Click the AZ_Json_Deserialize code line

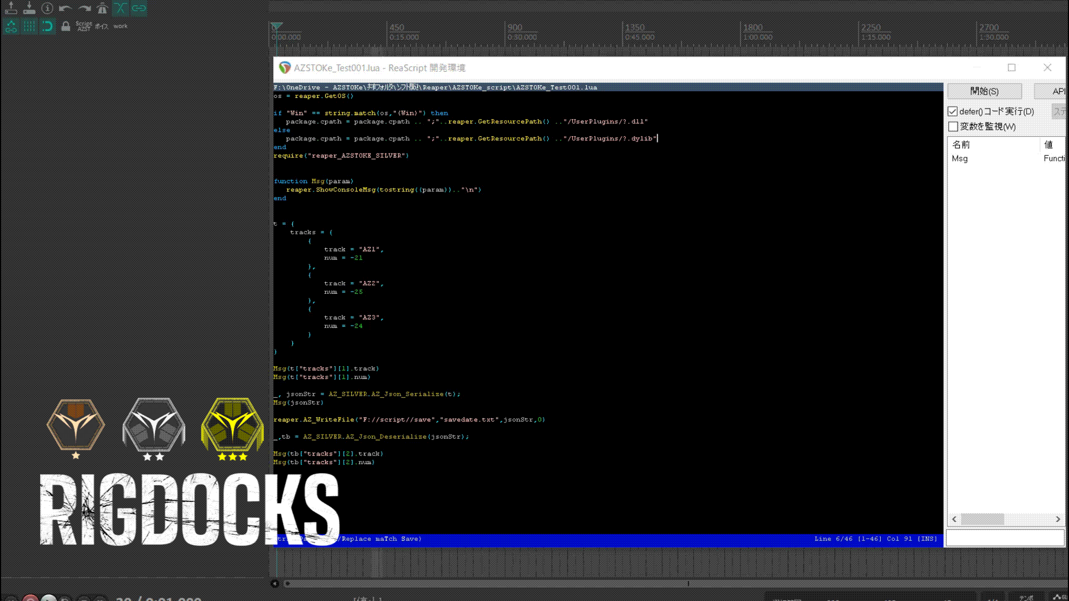[x=371, y=437]
